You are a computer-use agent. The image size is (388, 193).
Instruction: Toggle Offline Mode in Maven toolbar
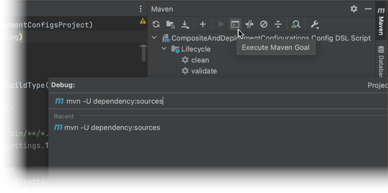tap(250, 24)
